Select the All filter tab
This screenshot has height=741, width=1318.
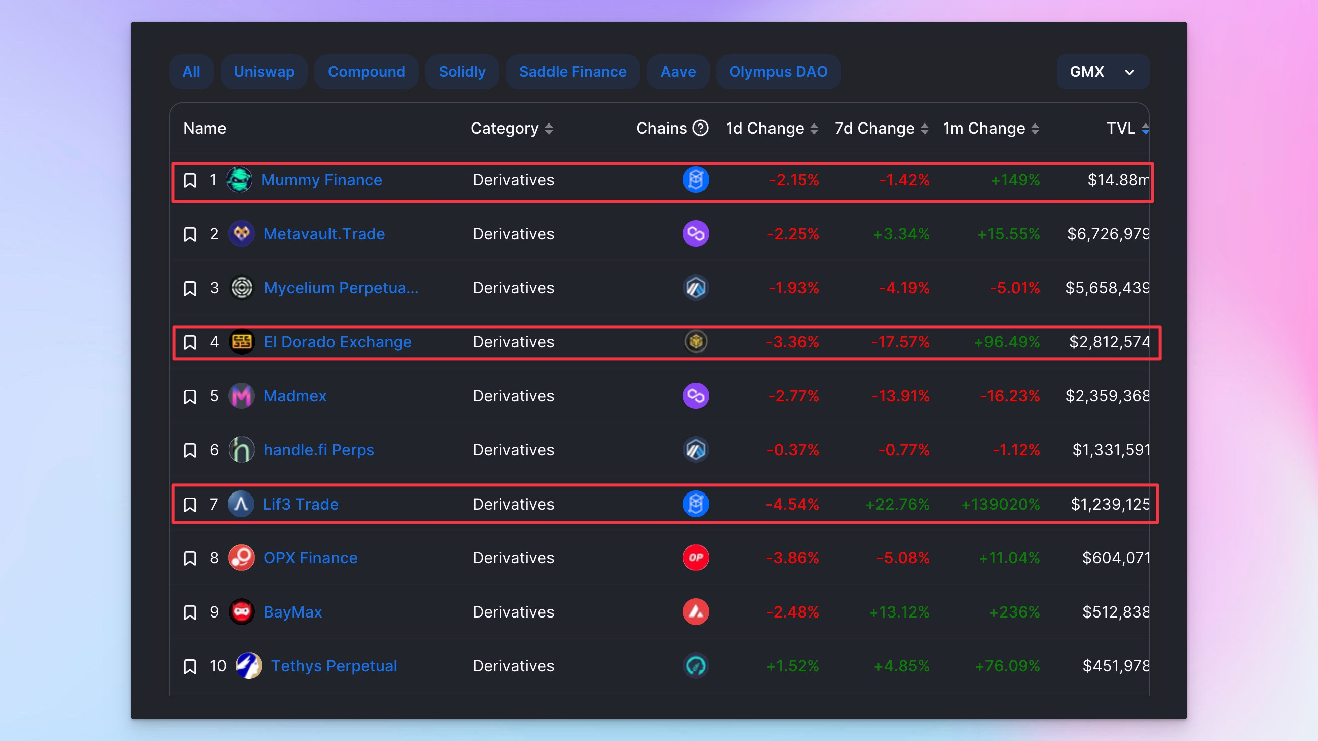[191, 72]
